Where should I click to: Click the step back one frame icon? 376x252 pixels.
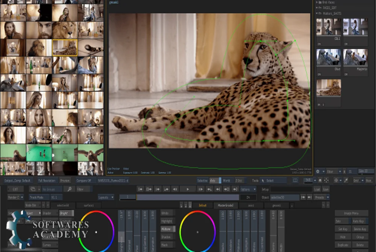click(x=175, y=189)
